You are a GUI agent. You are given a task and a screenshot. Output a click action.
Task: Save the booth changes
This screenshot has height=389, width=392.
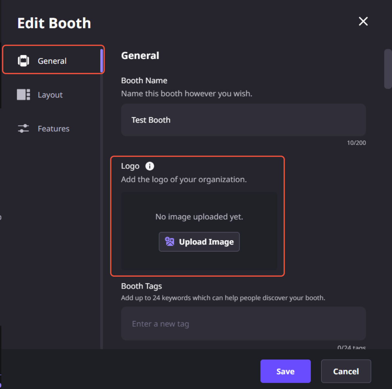[286, 371]
